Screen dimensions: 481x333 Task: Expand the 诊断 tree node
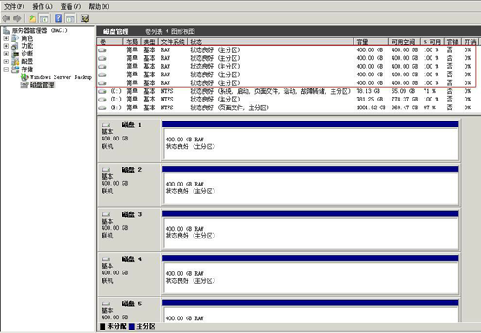pos(6,54)
